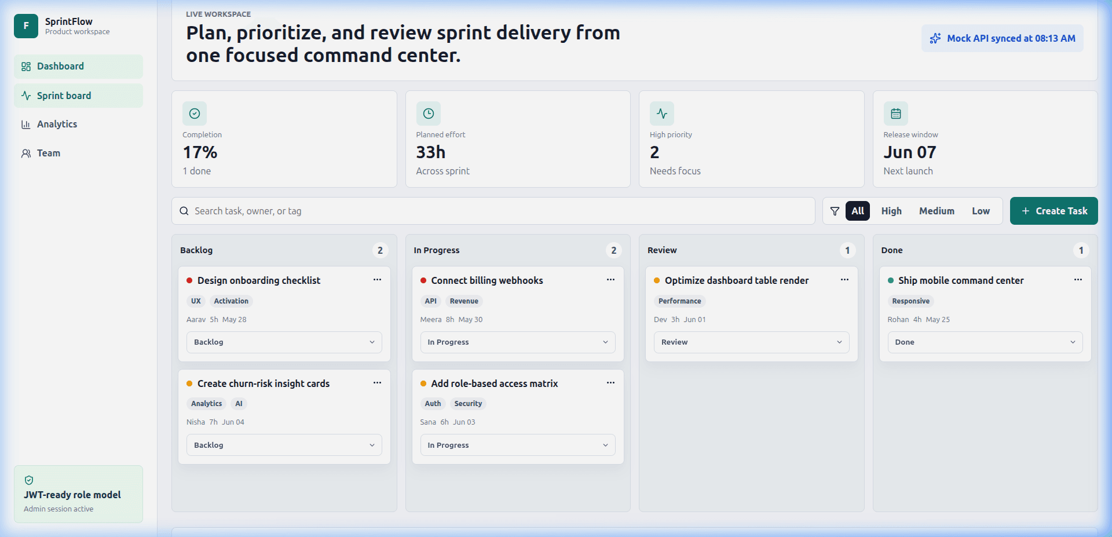
Task: Click the Completion checkmark icon
Action: click(x=195, y=114)
